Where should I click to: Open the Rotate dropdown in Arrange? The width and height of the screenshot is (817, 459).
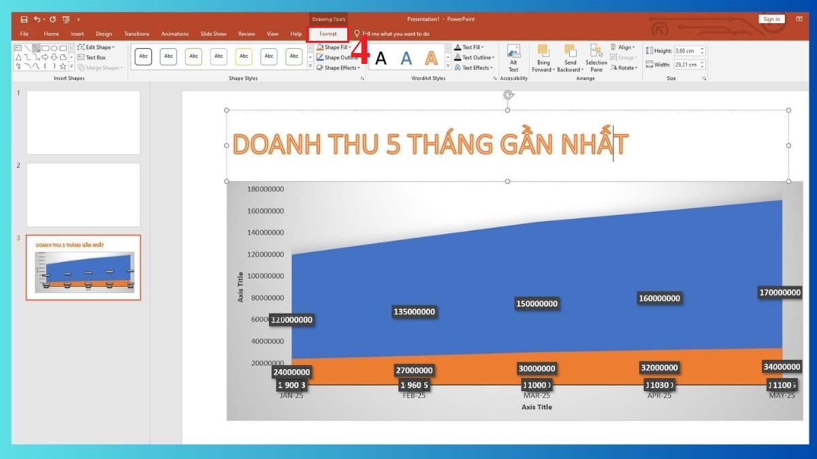click(624, 67)
